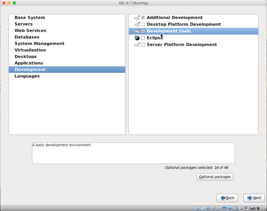
Task: Click the USB devices status icon
Action: 214,208
